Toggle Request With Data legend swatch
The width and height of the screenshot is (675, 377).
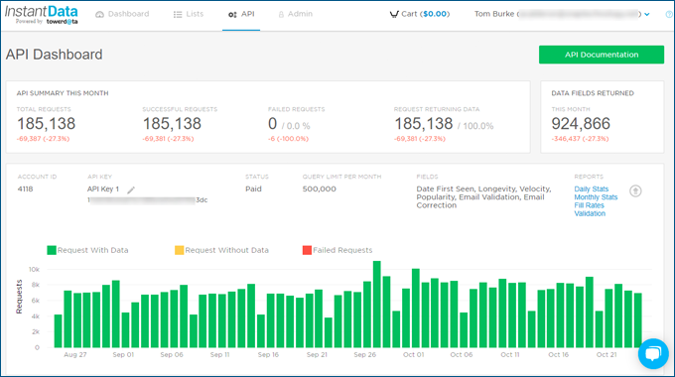click(x=52, y=250)
